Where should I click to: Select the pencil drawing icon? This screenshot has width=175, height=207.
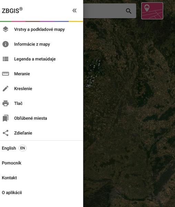pyautogui.click(x=6, y=88)
